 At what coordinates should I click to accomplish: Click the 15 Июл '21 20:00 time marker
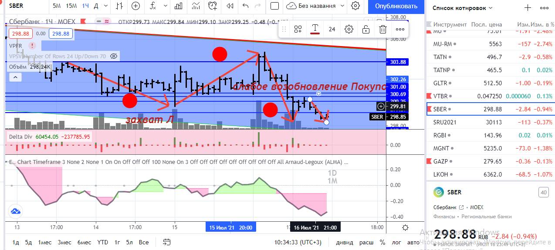pos(230,227)
